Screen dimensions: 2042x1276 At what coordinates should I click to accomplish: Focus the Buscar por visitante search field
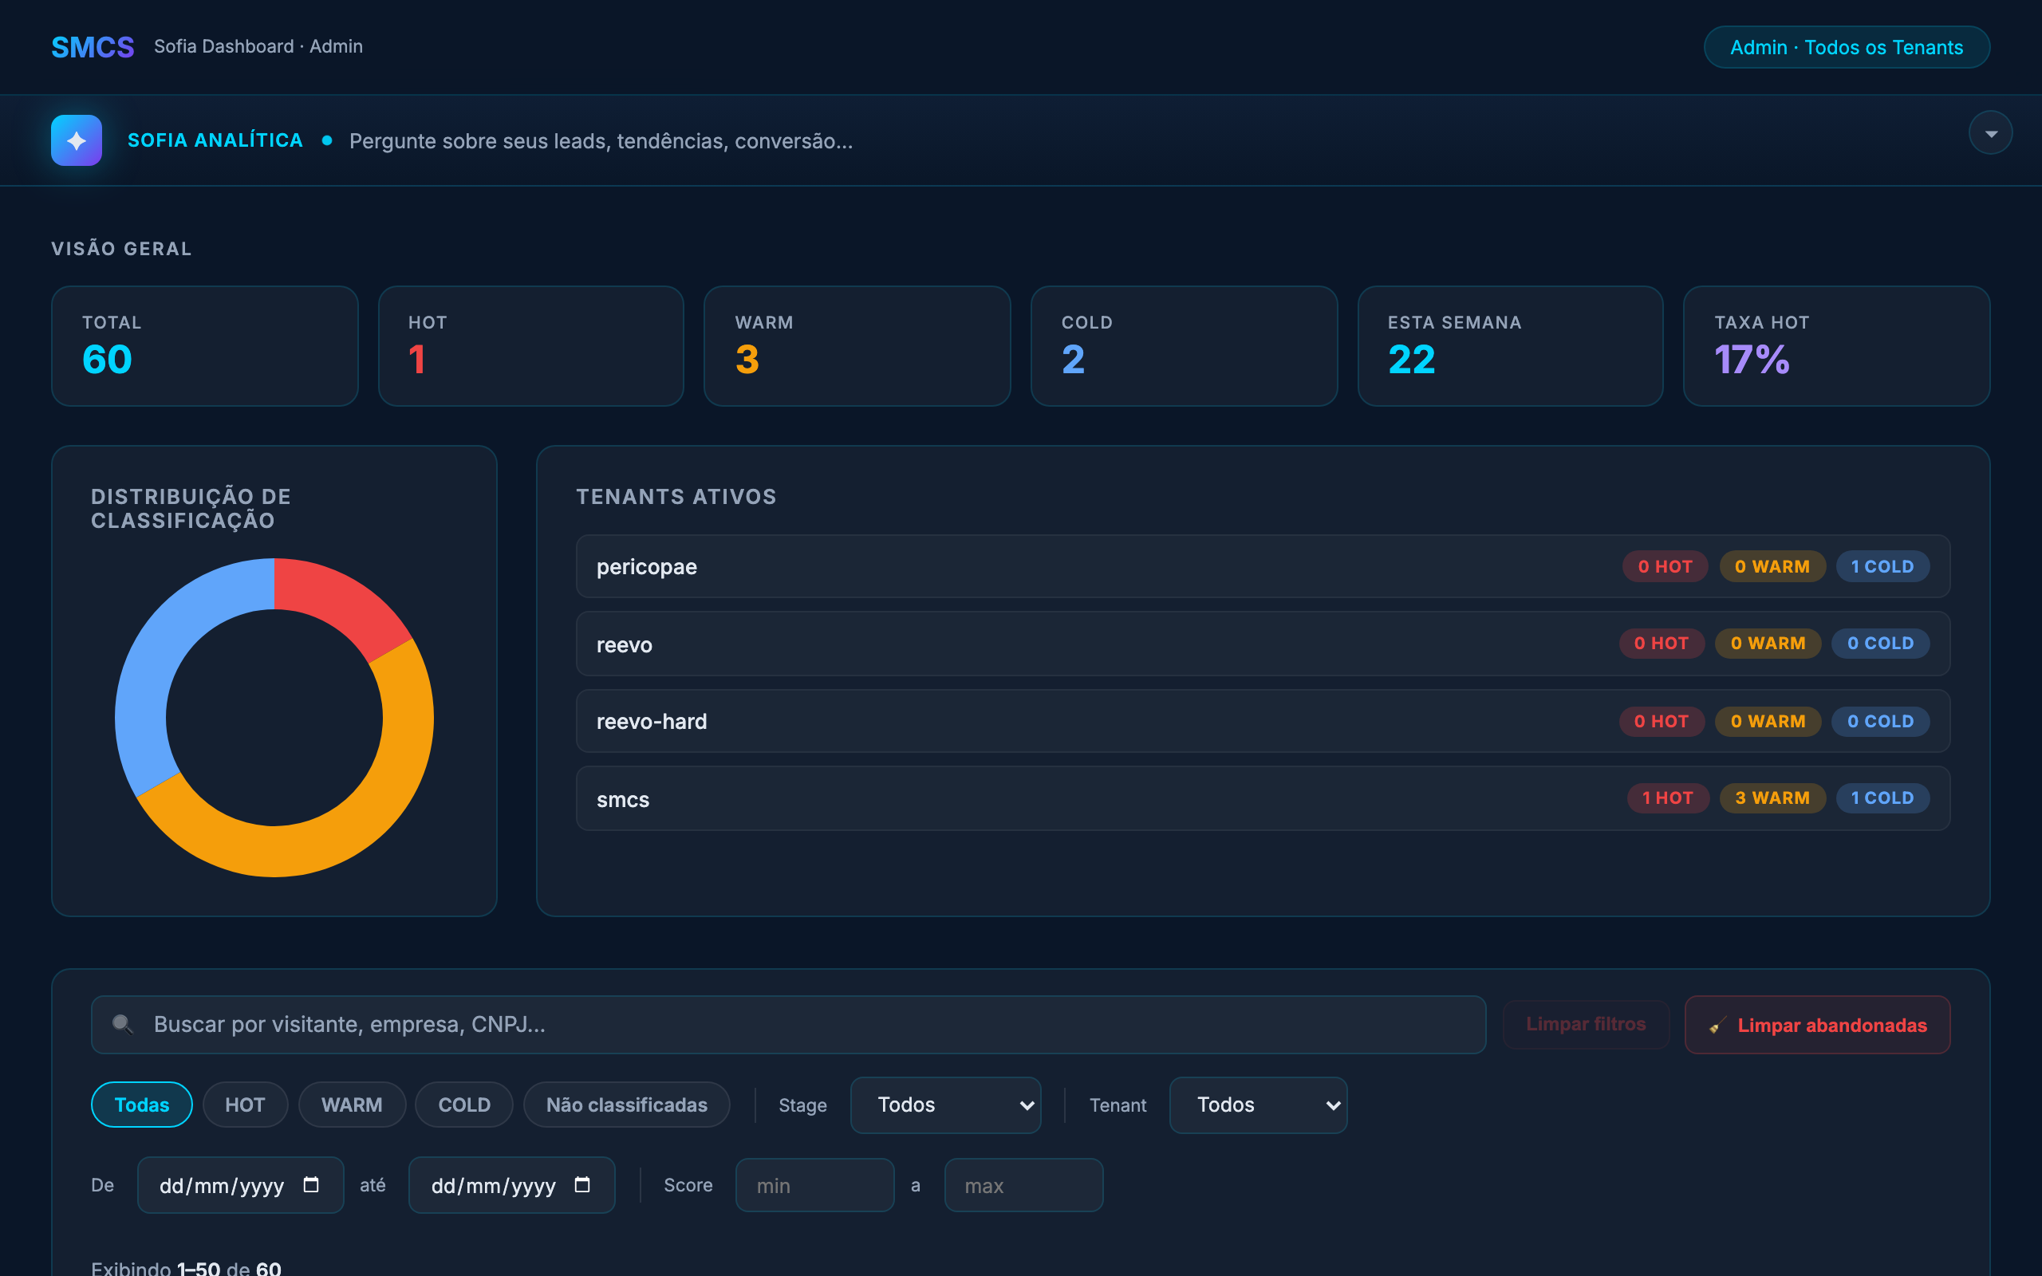coord(788,1024)
